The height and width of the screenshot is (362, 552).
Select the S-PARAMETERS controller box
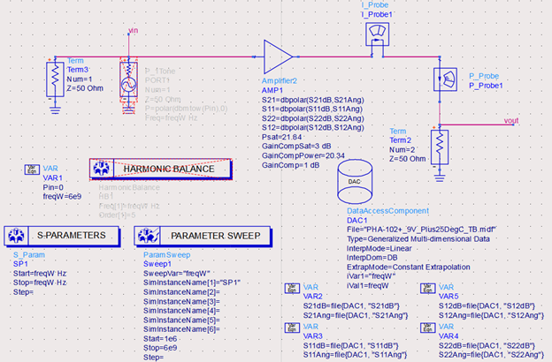[x=62, y=236]
